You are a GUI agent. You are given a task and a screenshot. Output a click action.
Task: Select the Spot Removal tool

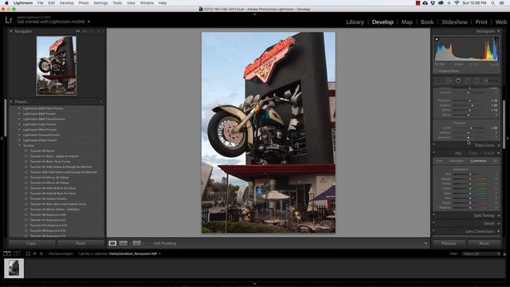pos(448,81)
